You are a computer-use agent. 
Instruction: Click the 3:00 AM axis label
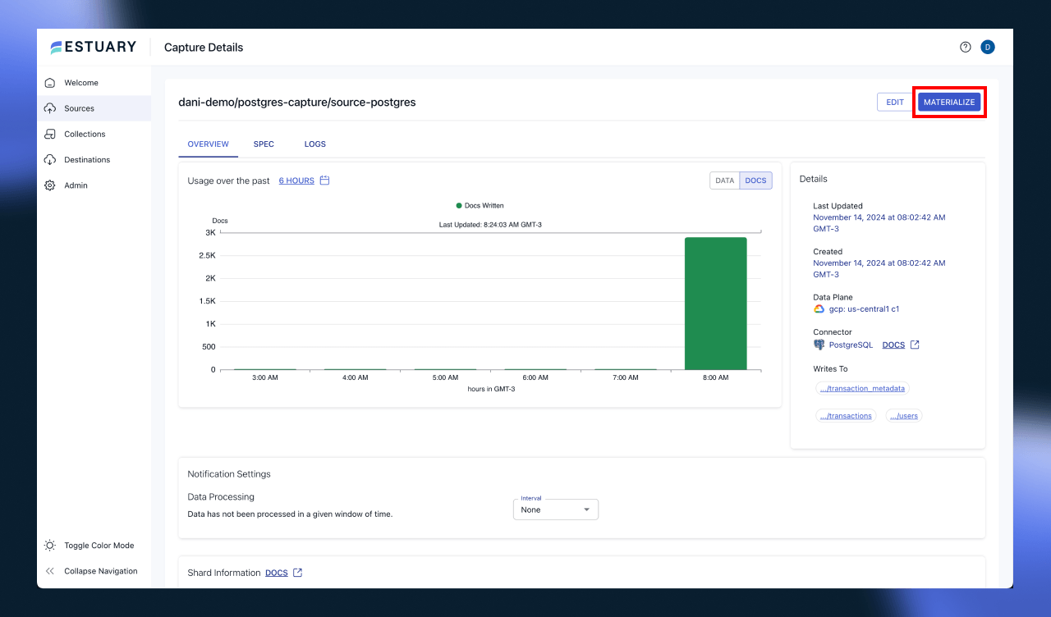[x=265, y=377]
